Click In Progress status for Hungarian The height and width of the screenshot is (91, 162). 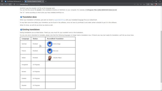coord(36,65)
